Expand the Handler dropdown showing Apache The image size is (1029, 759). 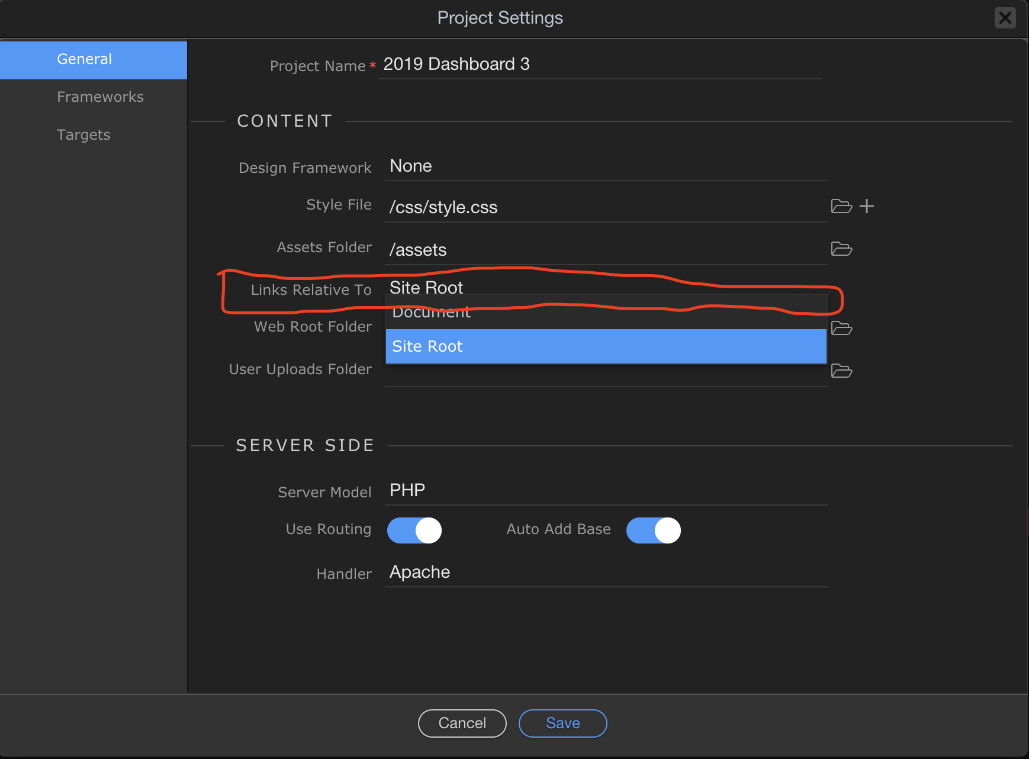(x=605, y=573)
